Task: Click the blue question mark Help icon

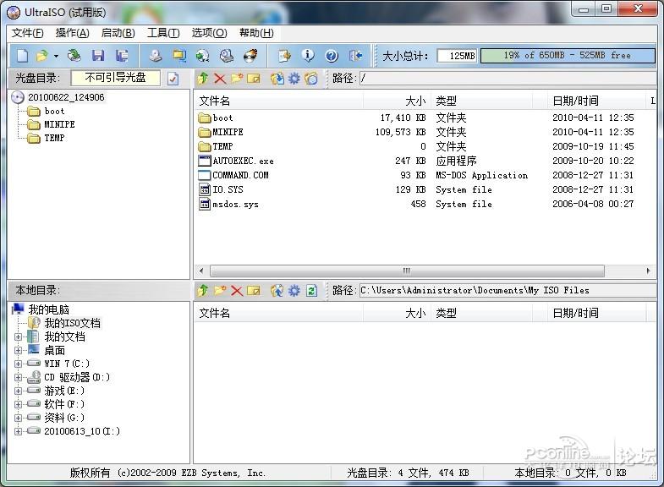Action: coord(332,56)
